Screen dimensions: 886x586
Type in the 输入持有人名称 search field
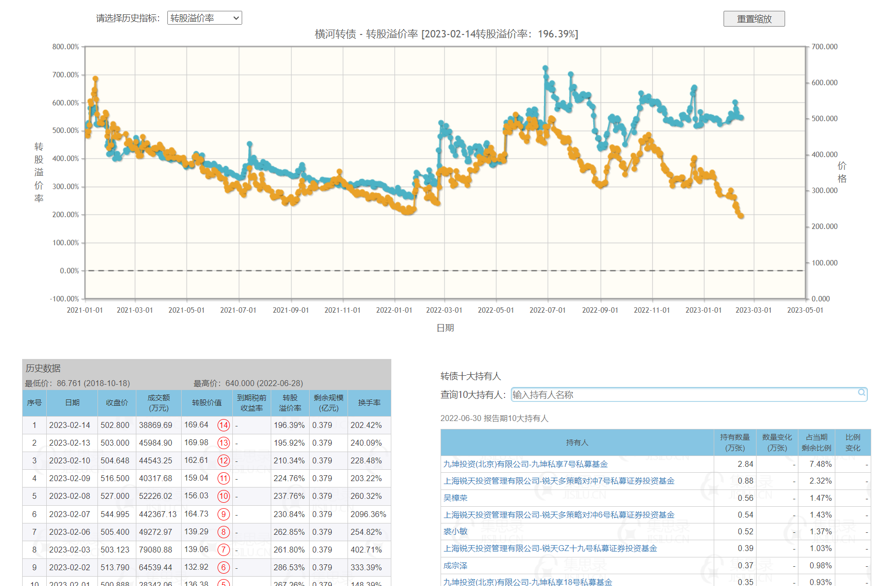click(684, 394)
